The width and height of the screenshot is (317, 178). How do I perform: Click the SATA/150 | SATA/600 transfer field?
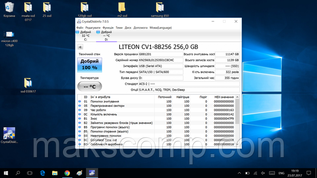[x=161, y=72]
